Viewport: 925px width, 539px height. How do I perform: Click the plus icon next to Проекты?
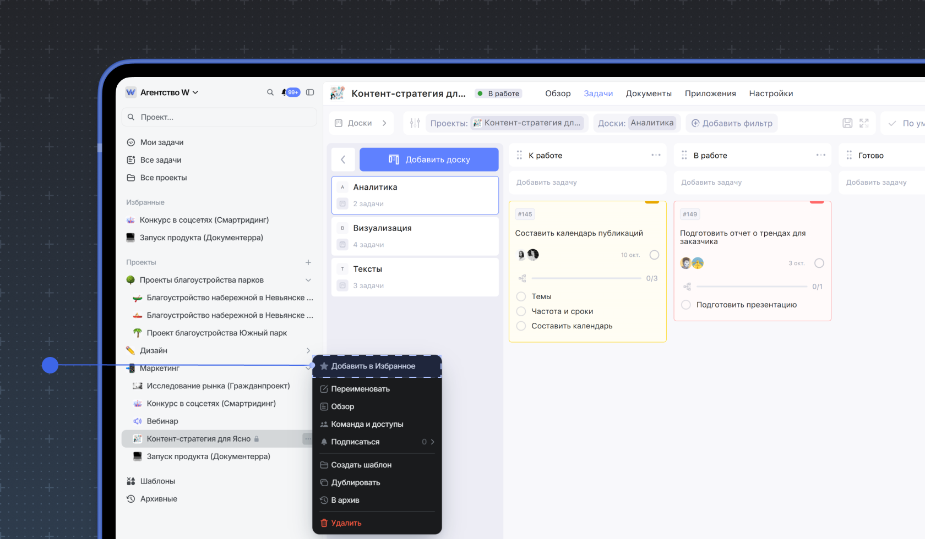[308, 262]
